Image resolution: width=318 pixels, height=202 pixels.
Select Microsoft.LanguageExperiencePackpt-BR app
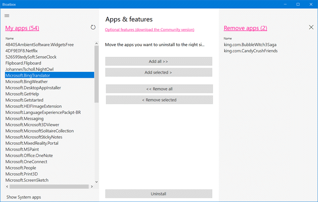49,112
